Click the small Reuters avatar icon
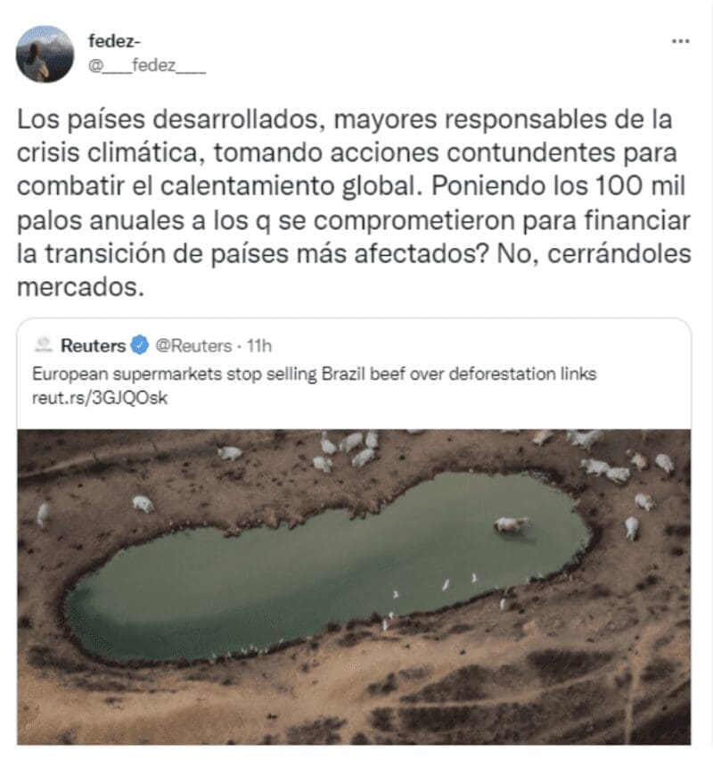This screenshot has width=713, height=767. point(44,345)
